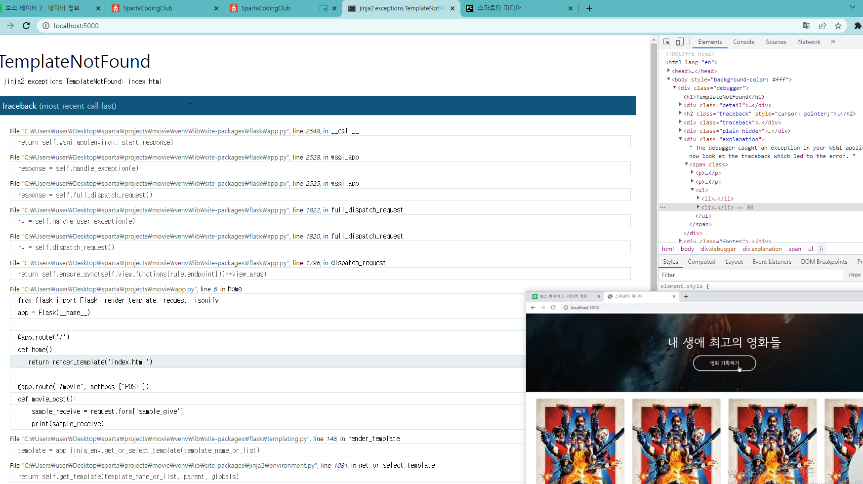Close 스파르타 피디아 tab in inset window
The height and width of the screenshot is (484, 863).
coord(674,296)
